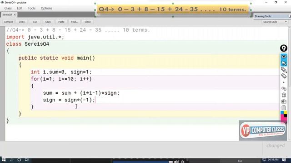Clear all annotations using trash icon

pyautogui.click(x=284, y=95)
